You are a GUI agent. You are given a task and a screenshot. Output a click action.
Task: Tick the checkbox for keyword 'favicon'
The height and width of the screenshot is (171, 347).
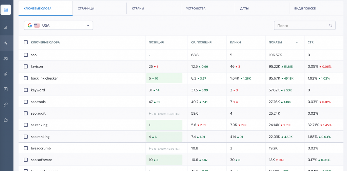point(26,66)
